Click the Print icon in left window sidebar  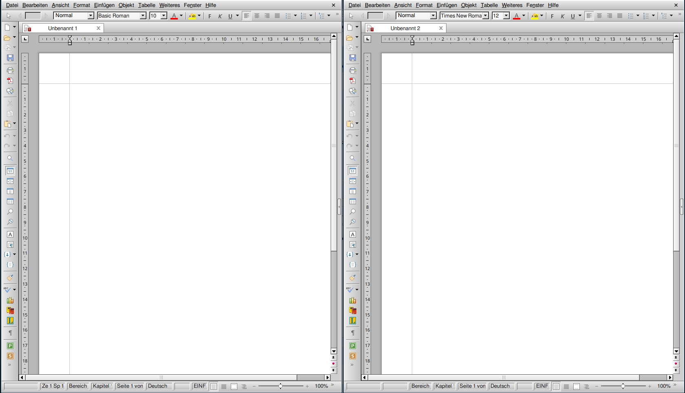click(10, 70)
